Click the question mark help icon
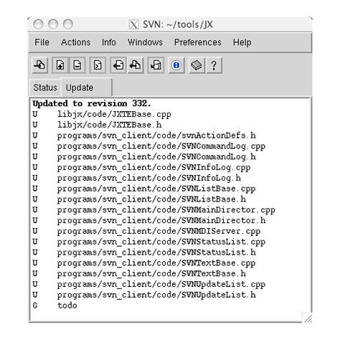This screenshot has width=340, height=340. 214,65
